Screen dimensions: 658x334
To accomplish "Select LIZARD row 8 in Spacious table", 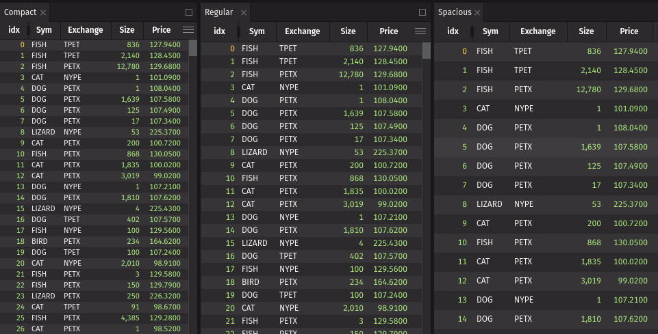I will click(489, 204).
